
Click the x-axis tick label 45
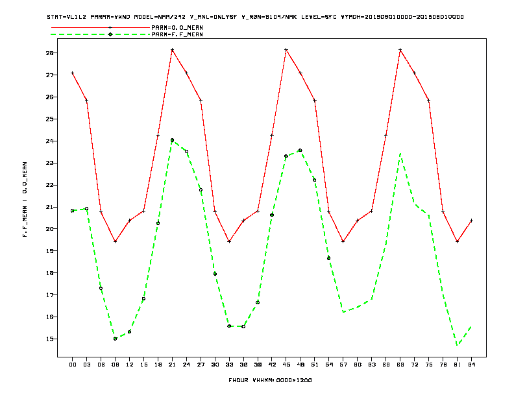[286, 365]
